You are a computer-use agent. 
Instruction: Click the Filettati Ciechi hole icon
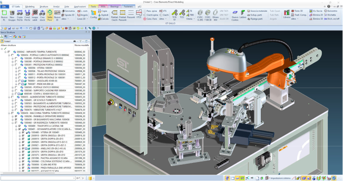pyautogui.click(x=115, y=13)
